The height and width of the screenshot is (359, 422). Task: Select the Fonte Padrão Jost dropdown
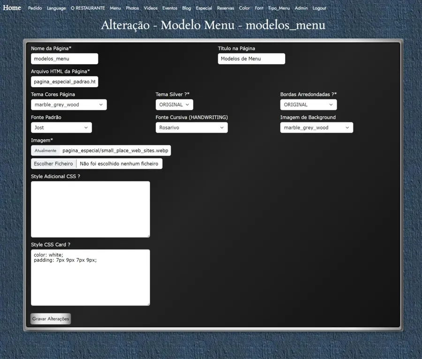tap(61, 127)
